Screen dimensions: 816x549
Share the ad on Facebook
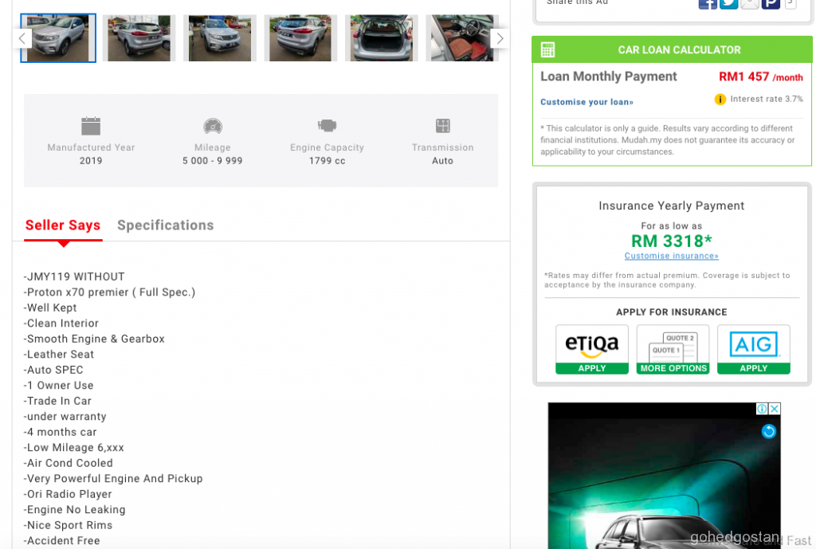click(707, 3)
